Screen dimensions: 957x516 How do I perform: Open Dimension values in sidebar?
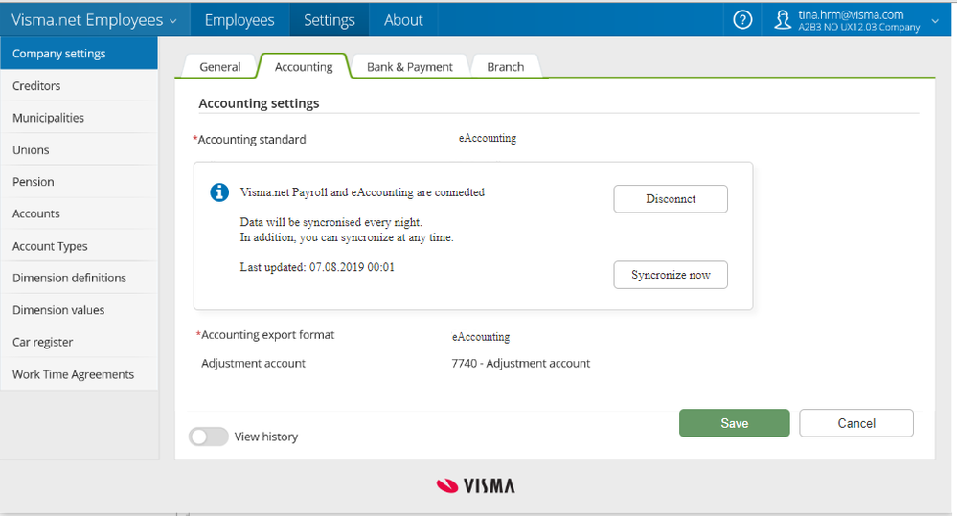[79, 310]
